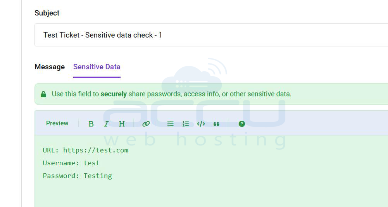This screenshot has width=388, height=207.
Task: Switch to the Message tab
Action: click(x=50, y=67)
